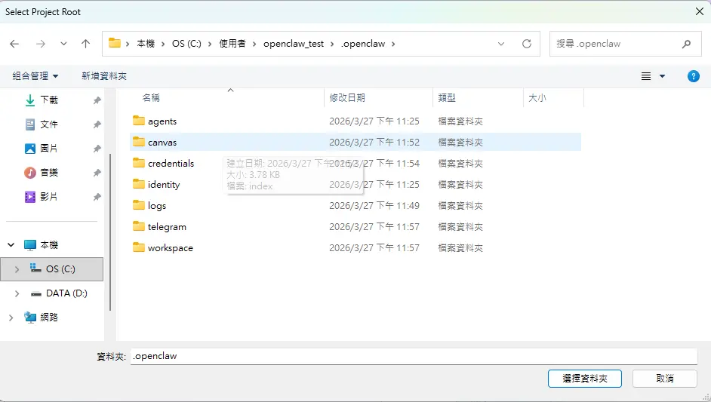This screenshot has height=402, width=711.
Task: Collapse the 本機 tree node
Action: (x=11, y=244)
